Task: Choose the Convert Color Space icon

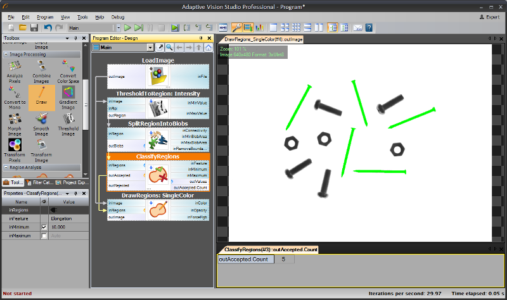Action: coord(68,71)
